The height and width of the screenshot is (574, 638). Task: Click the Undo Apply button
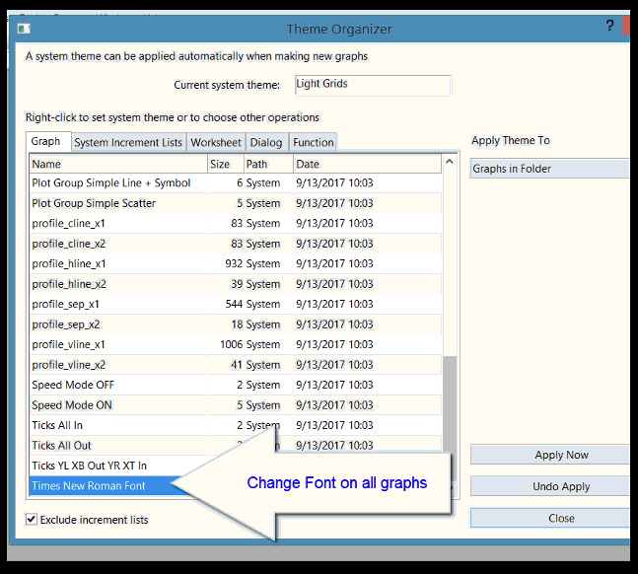550,486
